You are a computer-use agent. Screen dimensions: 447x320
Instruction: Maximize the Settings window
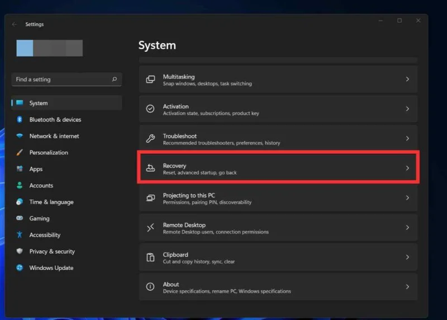(400, 21)
